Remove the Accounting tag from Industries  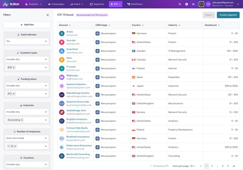22,120
